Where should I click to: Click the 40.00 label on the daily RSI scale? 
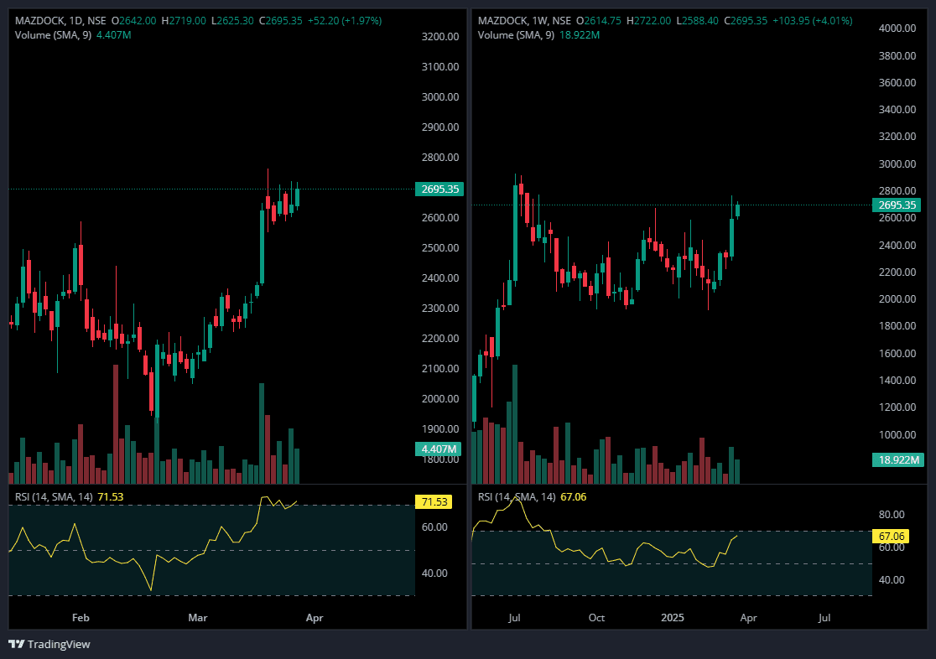point(434,573)
